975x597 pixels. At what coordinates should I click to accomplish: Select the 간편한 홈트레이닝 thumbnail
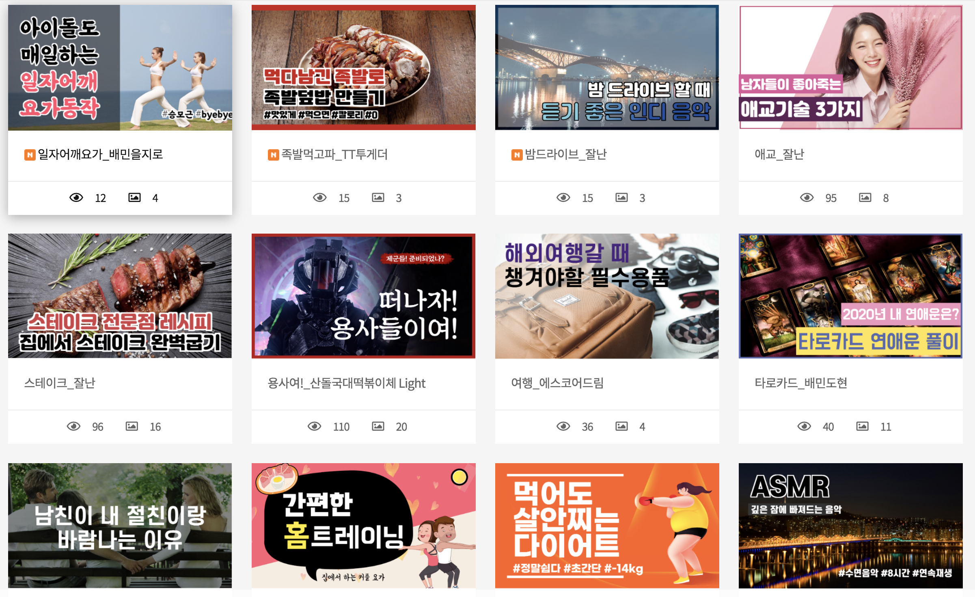coord(363,525)
